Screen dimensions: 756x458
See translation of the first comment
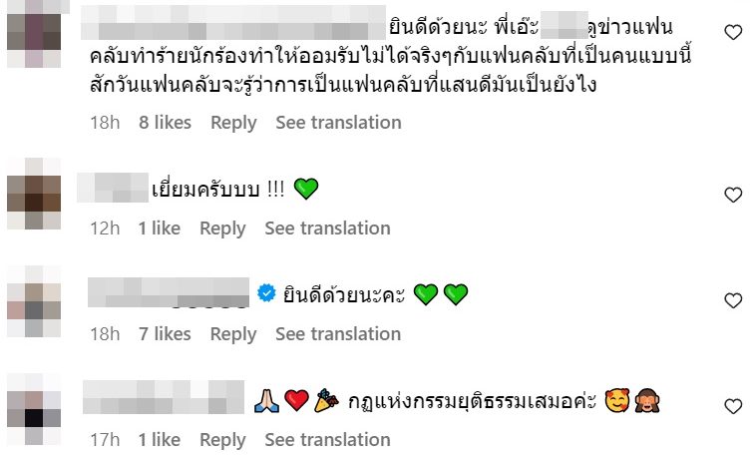[338, 123]
